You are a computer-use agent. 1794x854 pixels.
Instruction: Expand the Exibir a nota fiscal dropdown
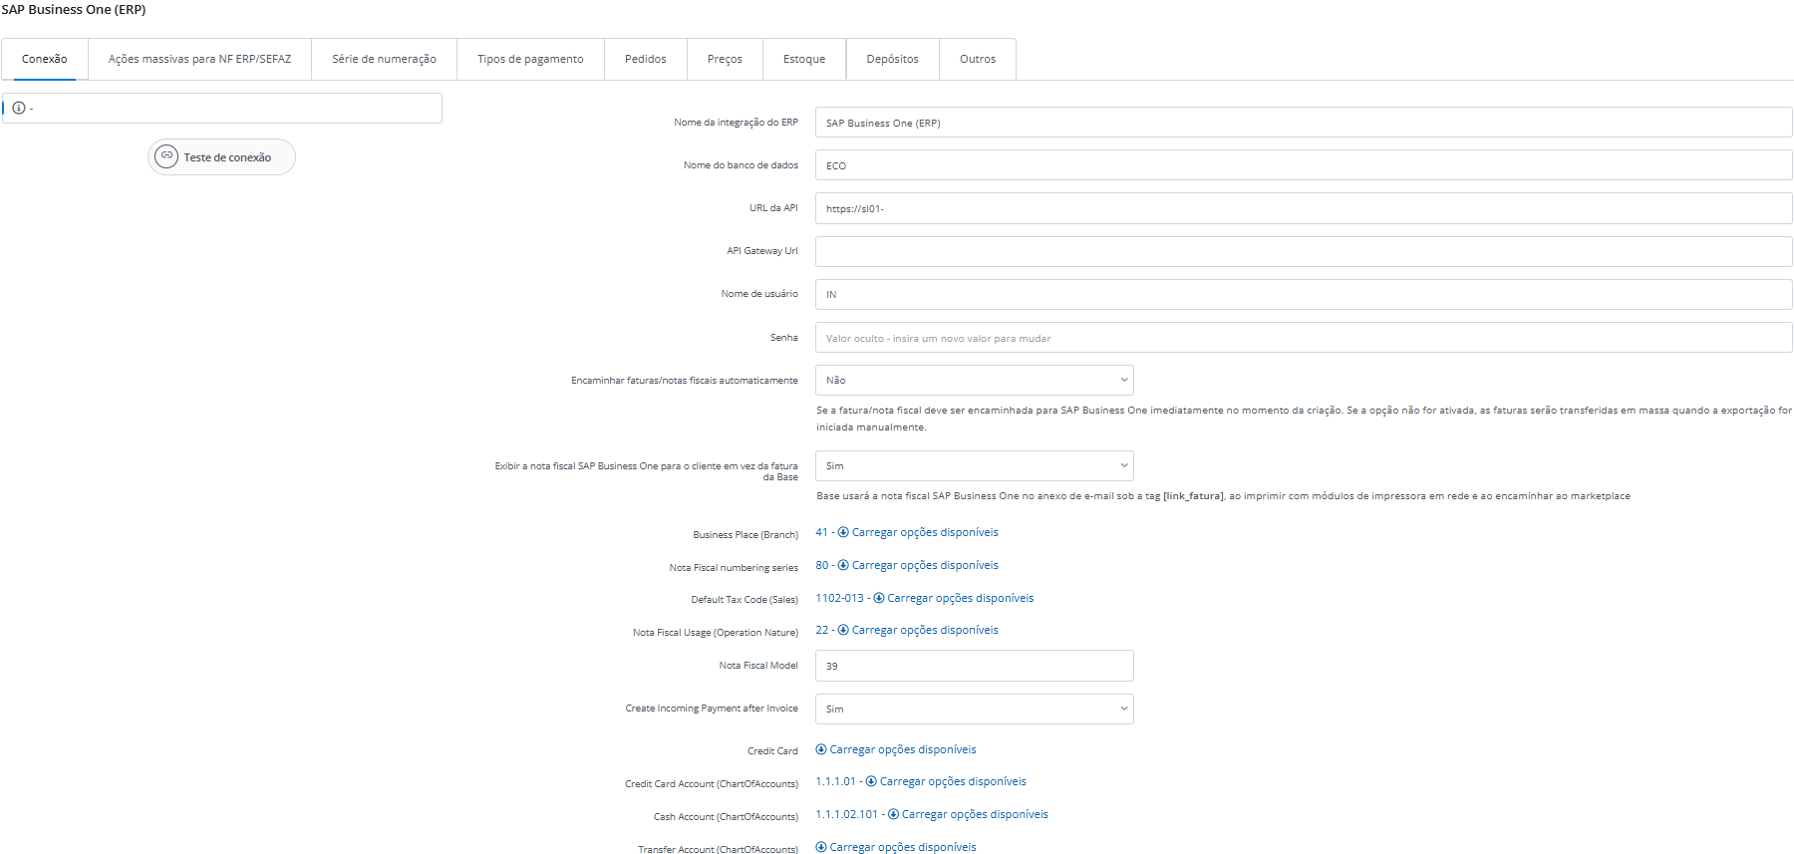tap(974, 465)
